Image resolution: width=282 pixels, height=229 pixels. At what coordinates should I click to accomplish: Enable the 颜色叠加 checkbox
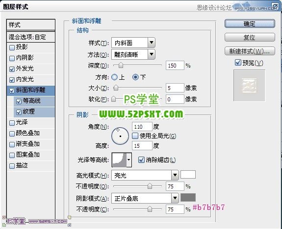click(x=12, y=134)
